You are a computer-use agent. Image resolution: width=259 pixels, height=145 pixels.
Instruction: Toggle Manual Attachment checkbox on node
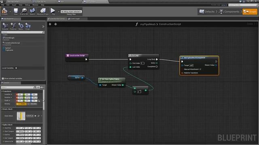(200, 69)
